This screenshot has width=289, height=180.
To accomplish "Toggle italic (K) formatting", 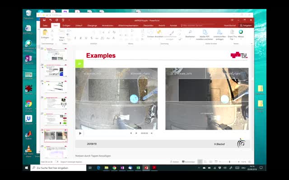I will [80, 38].
